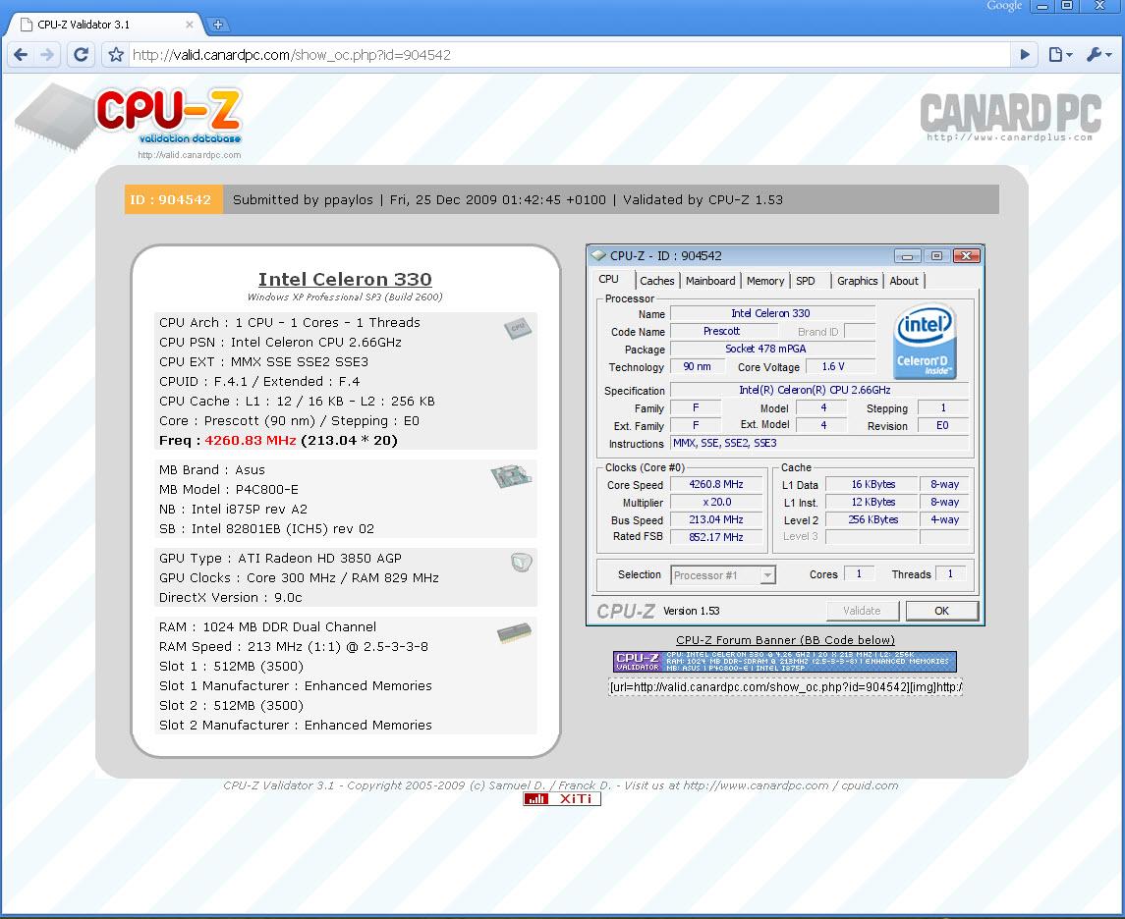The width and height of the screenshot is (1125, 919).
Task: Reload the page with the refresh icon
Action: tap(82, 54)
